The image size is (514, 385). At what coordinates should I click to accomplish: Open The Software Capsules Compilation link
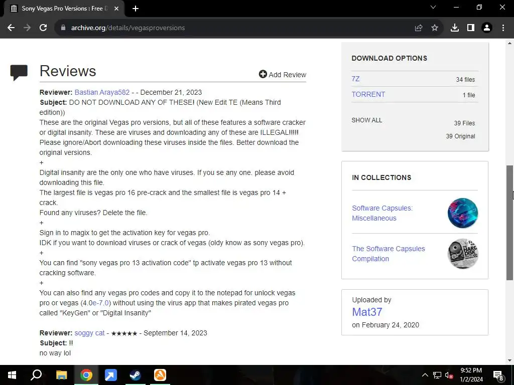point(389,254)
